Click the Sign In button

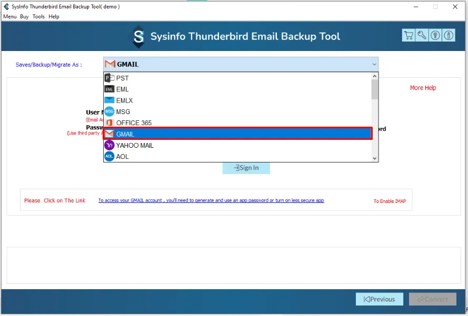pos(246,168)
